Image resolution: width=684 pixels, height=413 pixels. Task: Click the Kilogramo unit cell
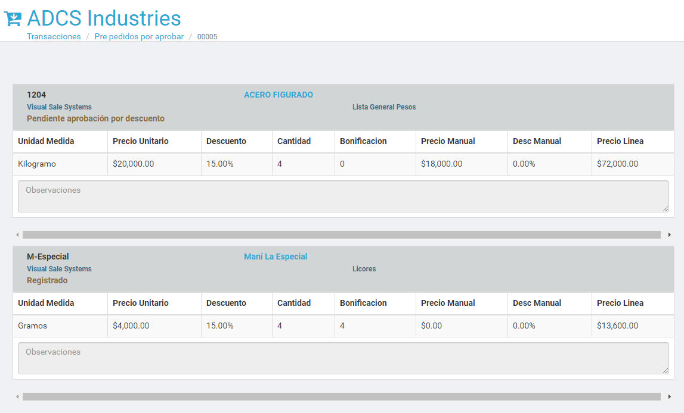tap(60, 164)
